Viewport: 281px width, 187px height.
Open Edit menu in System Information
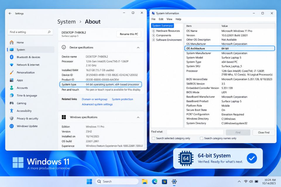tap(161, 19)
